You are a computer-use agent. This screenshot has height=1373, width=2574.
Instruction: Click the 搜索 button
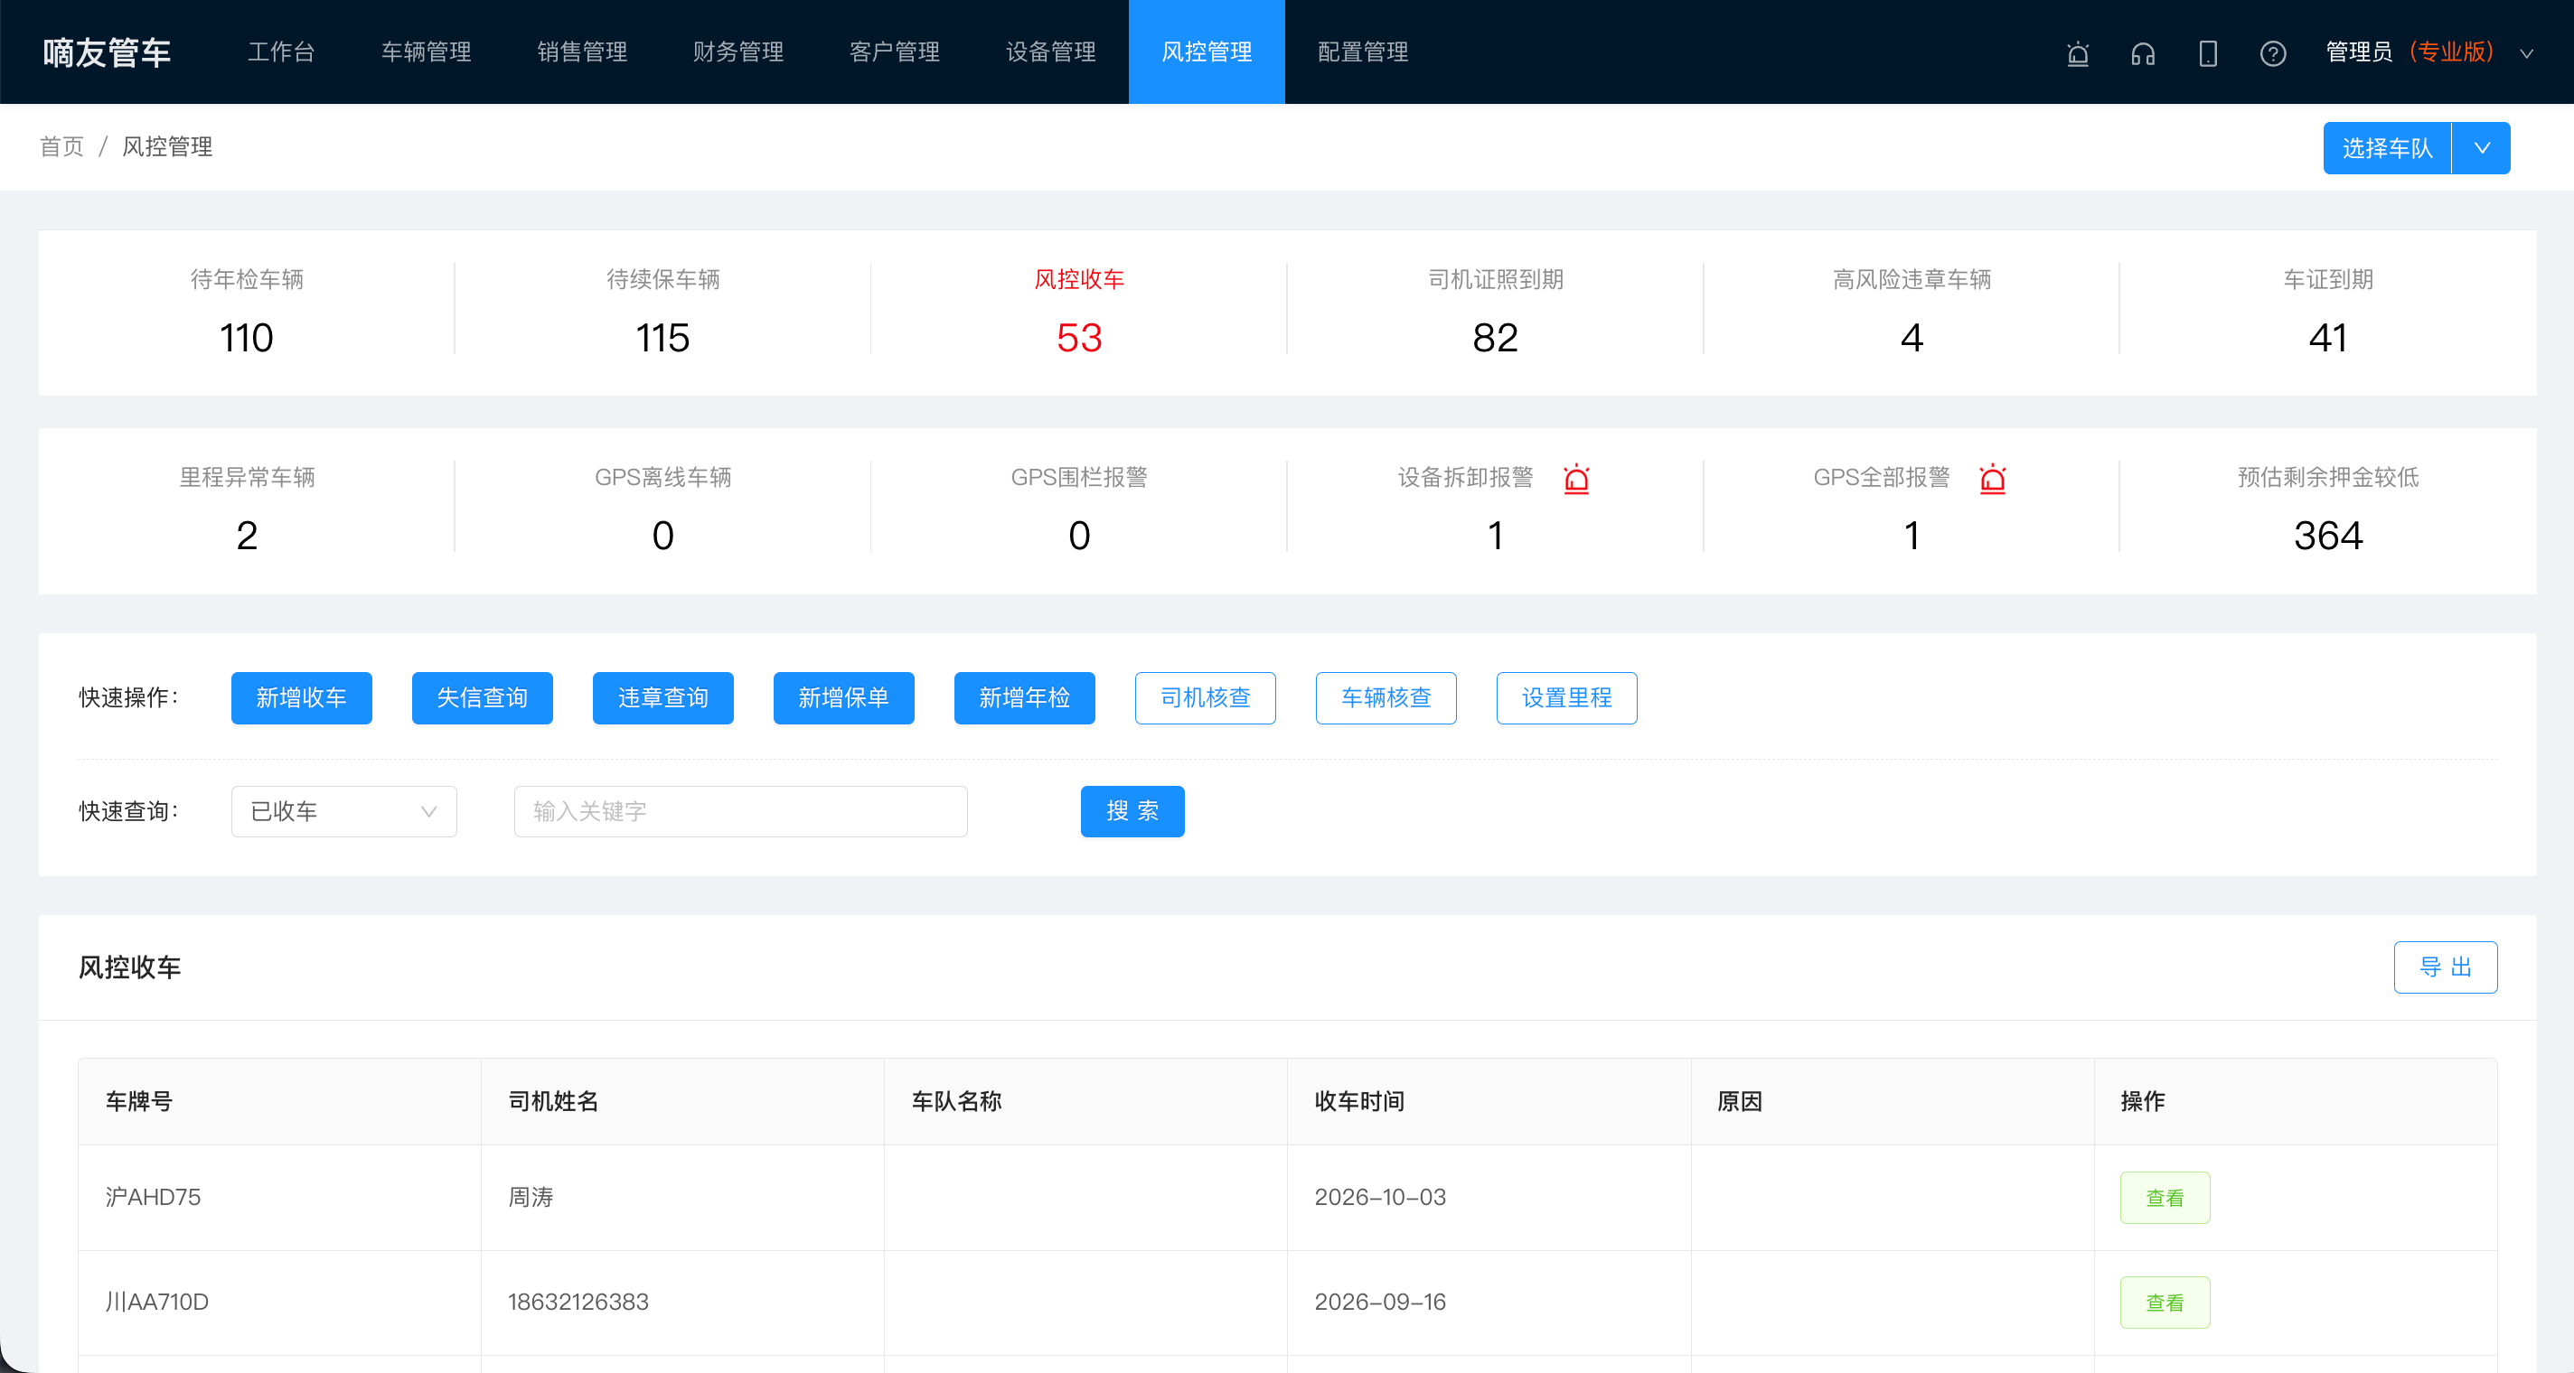tap(1132, 811)
